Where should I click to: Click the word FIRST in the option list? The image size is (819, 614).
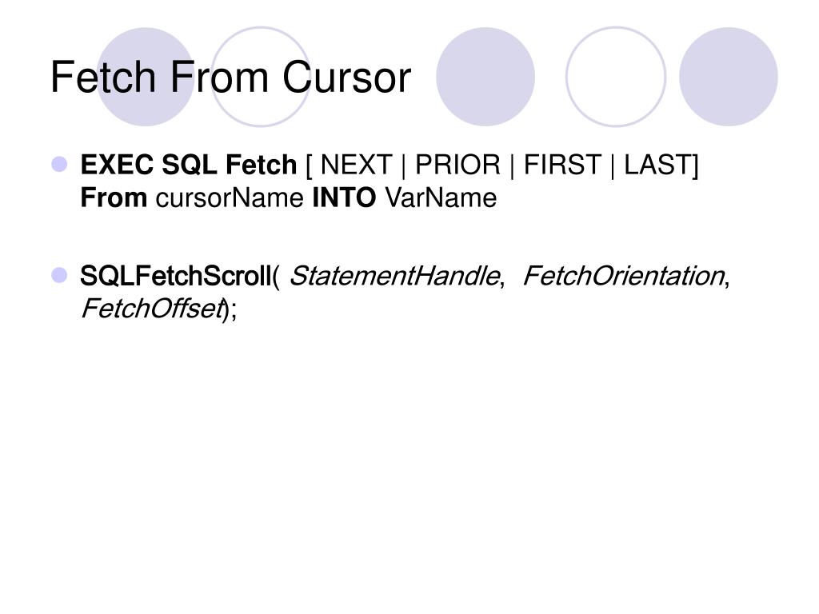[x=562, y=165]
